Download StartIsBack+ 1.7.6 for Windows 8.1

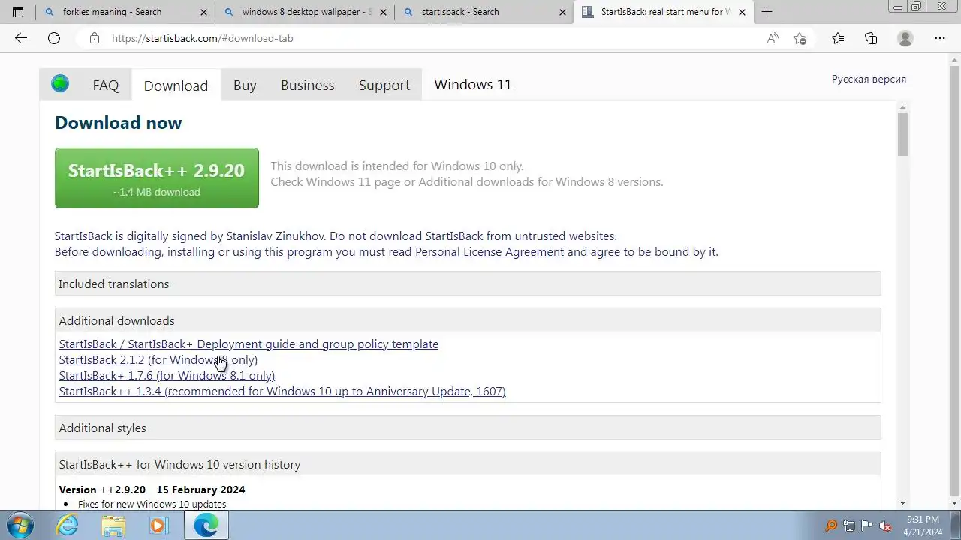pos(167,375)
